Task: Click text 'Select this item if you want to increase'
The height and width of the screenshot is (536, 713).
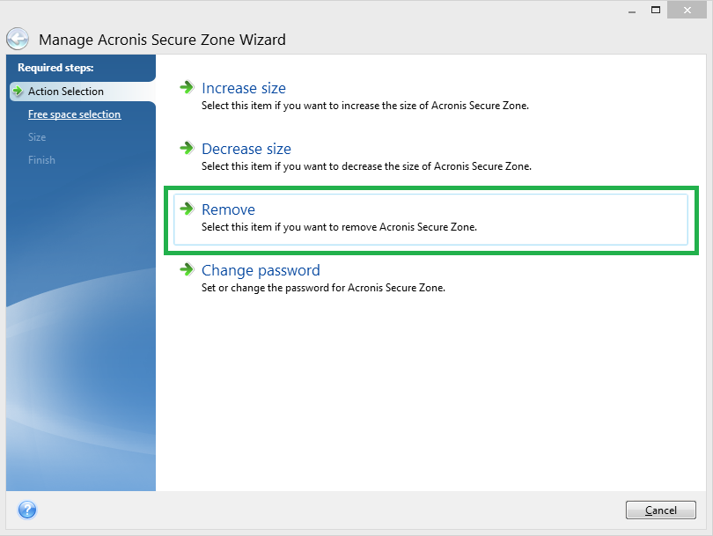Action: click(x=365, y=106)
